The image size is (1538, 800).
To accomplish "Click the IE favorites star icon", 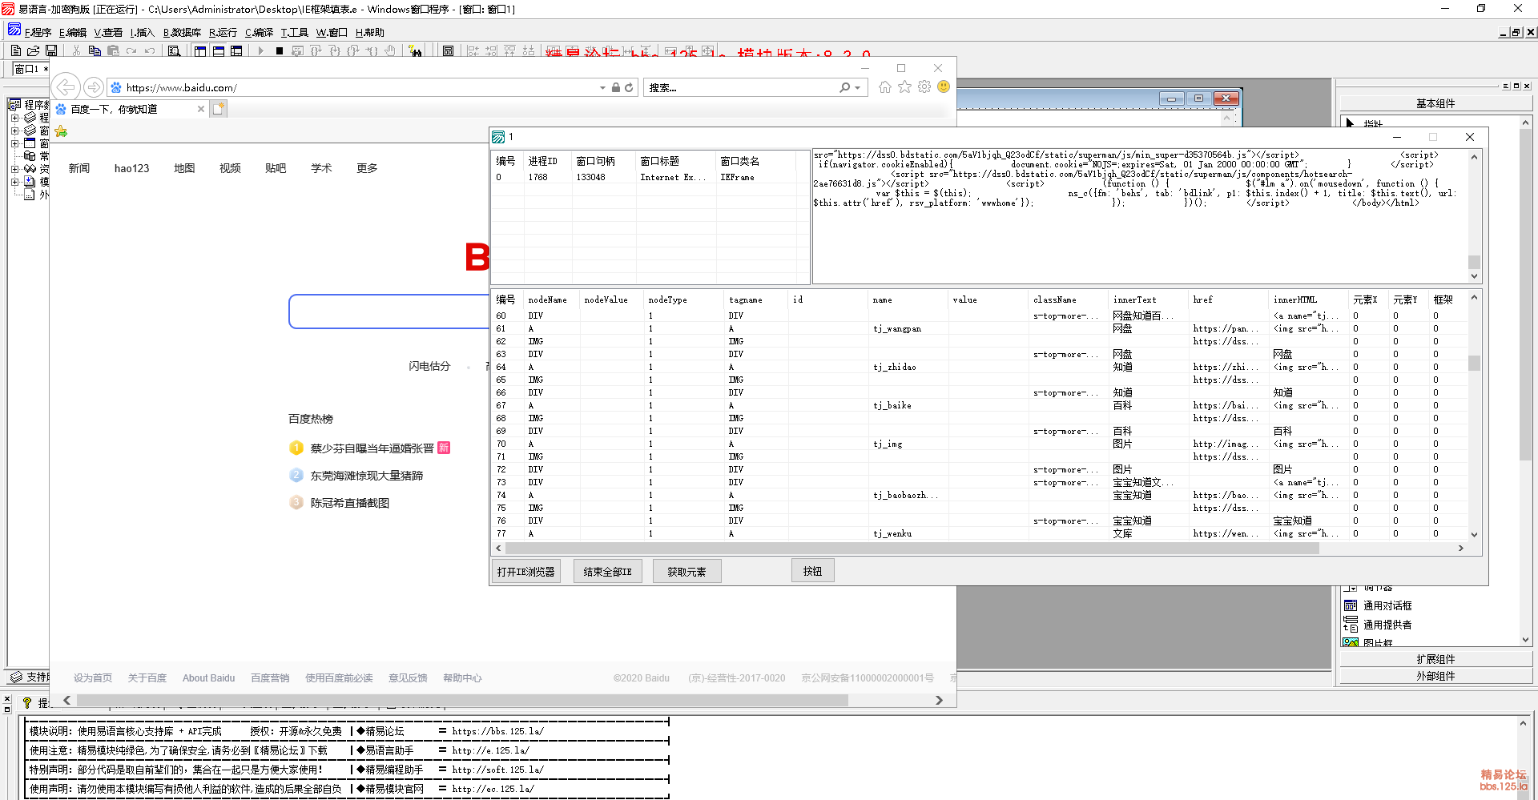I will coord(904,86).
